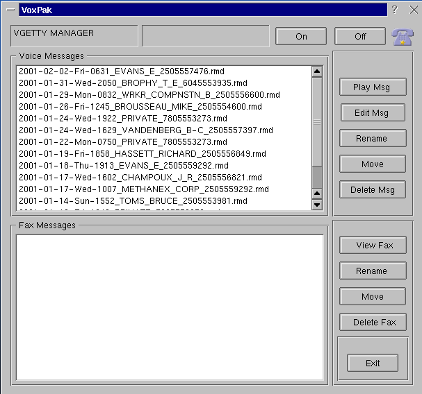Select the BROPHY_T_E voice message
The height and width of the screenshot is (394, 422).
(x=133, y=83)
